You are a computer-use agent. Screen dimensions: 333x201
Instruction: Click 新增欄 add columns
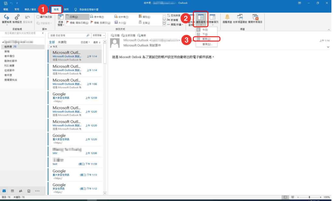(173, 20)
